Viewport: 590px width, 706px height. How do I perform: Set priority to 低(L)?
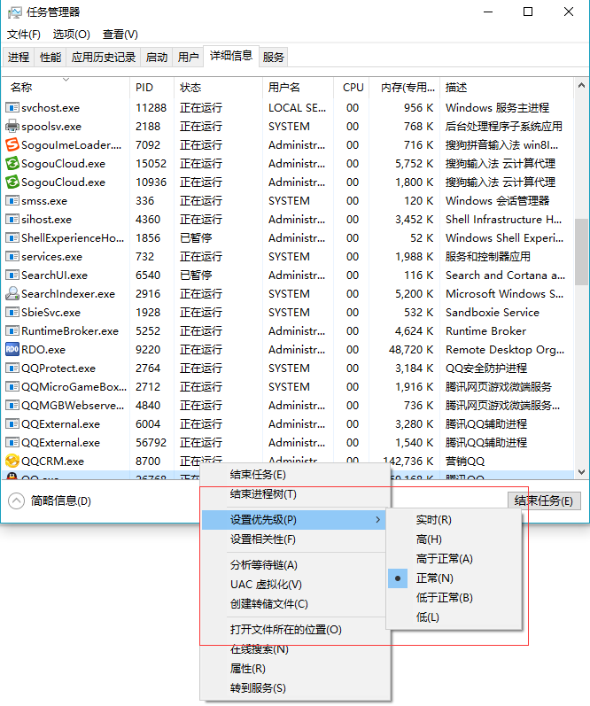(x=454, y=617)
